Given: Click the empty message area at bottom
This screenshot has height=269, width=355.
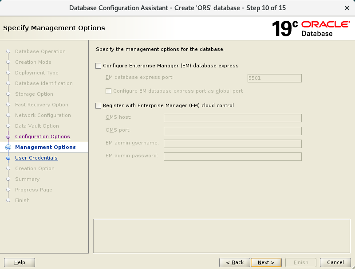Looking at the screenshot, I should [221, 236].
